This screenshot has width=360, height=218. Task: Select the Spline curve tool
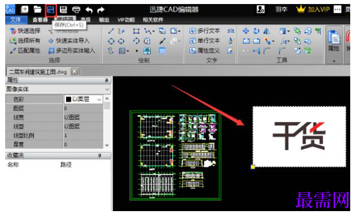[110, 51]
